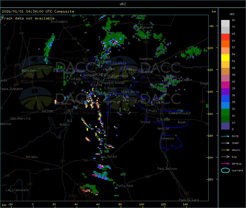Select the light blue 30-35 dBZ swatch

click(225, 106)
